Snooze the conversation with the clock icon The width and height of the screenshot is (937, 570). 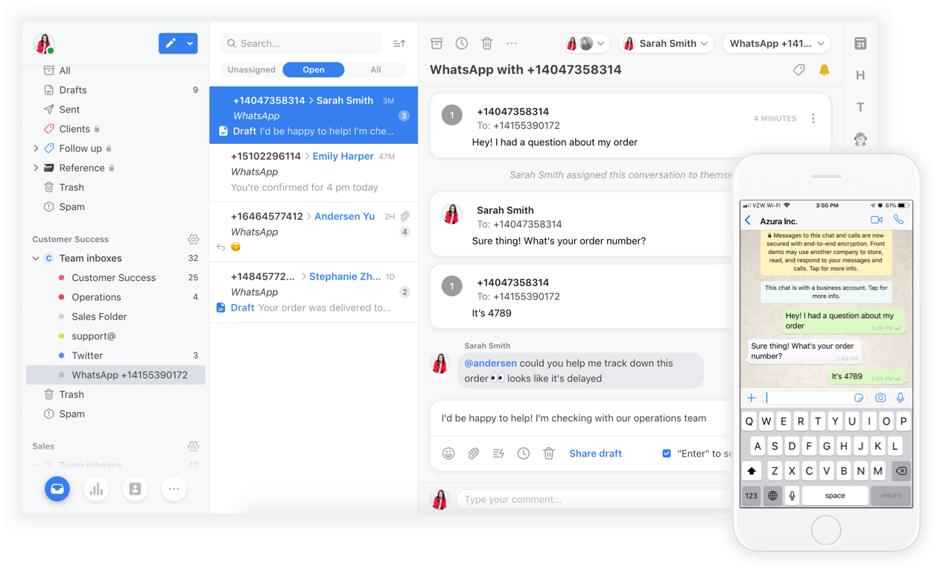coord(462,43)
